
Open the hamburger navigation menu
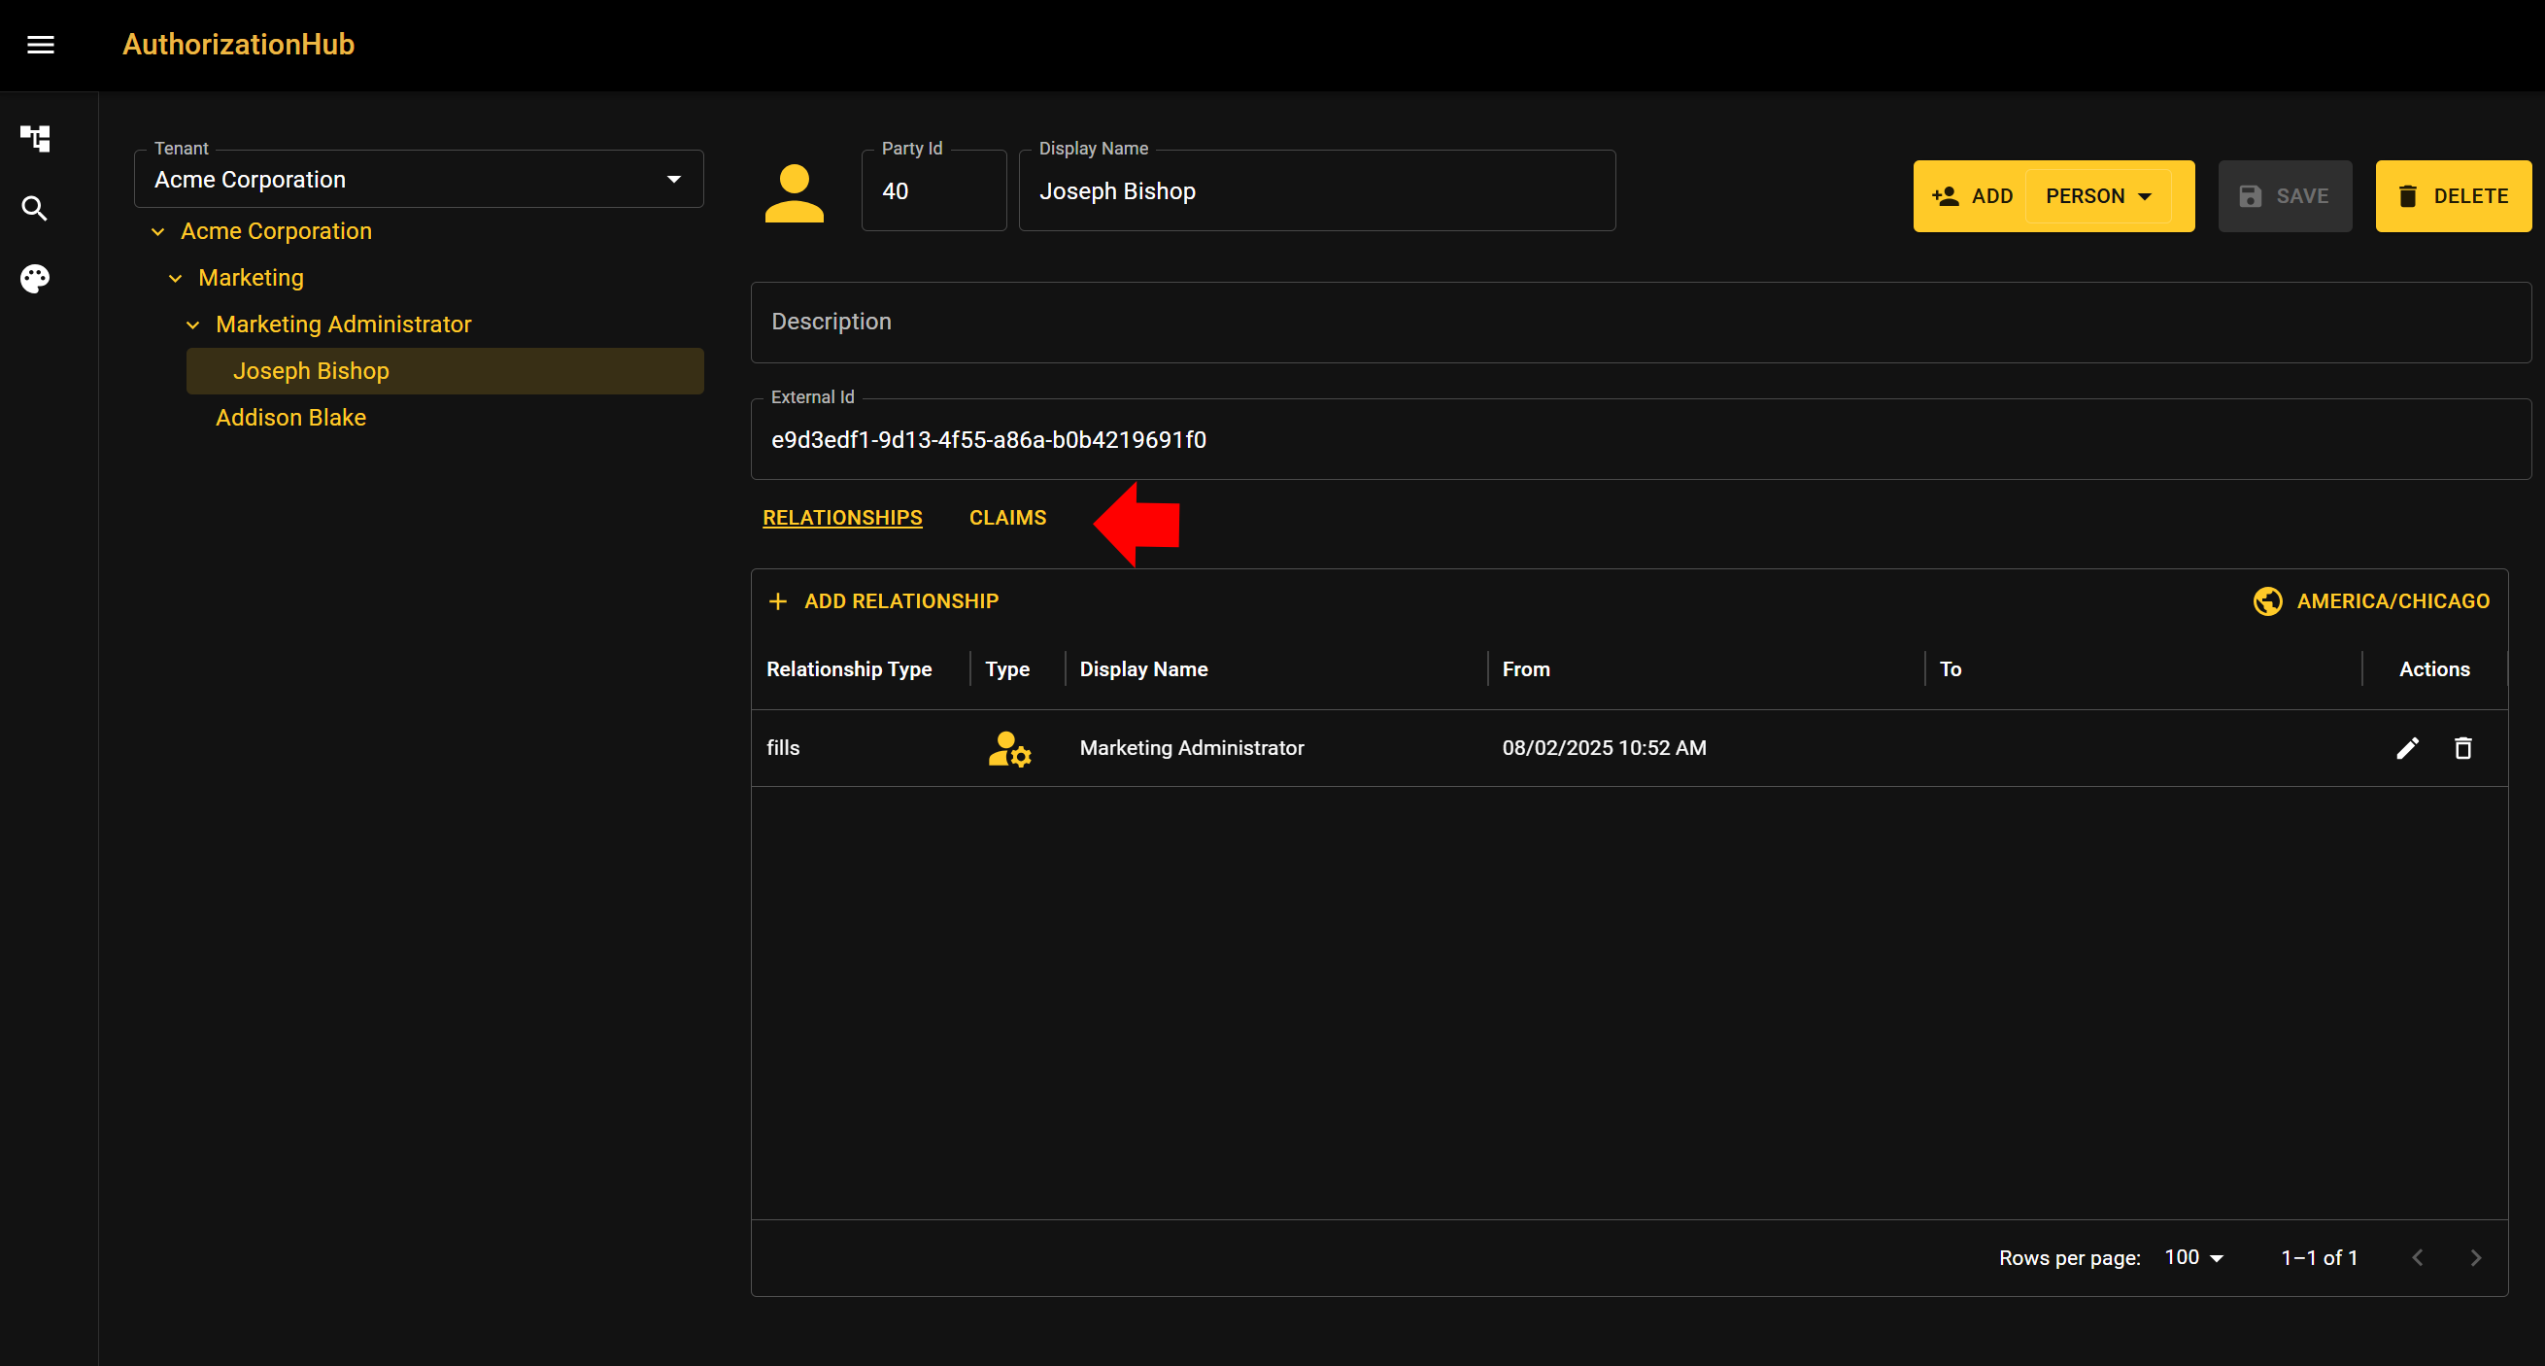(x=41, y=45)
